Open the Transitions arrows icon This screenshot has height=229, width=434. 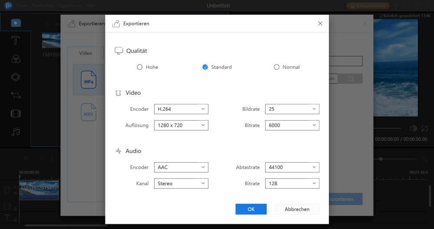[x=16, y=95]
